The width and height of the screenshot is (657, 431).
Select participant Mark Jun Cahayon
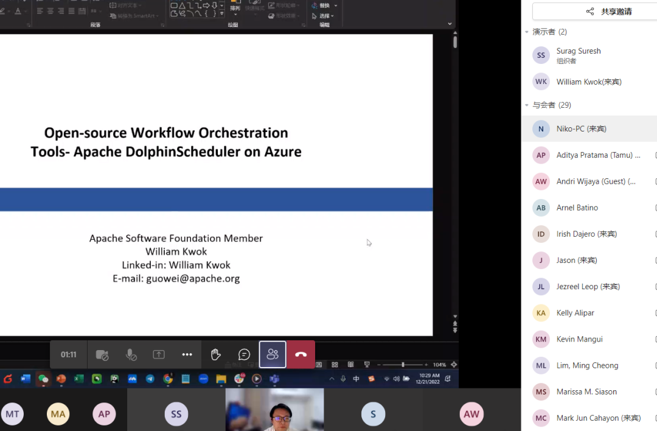[589, 418]
